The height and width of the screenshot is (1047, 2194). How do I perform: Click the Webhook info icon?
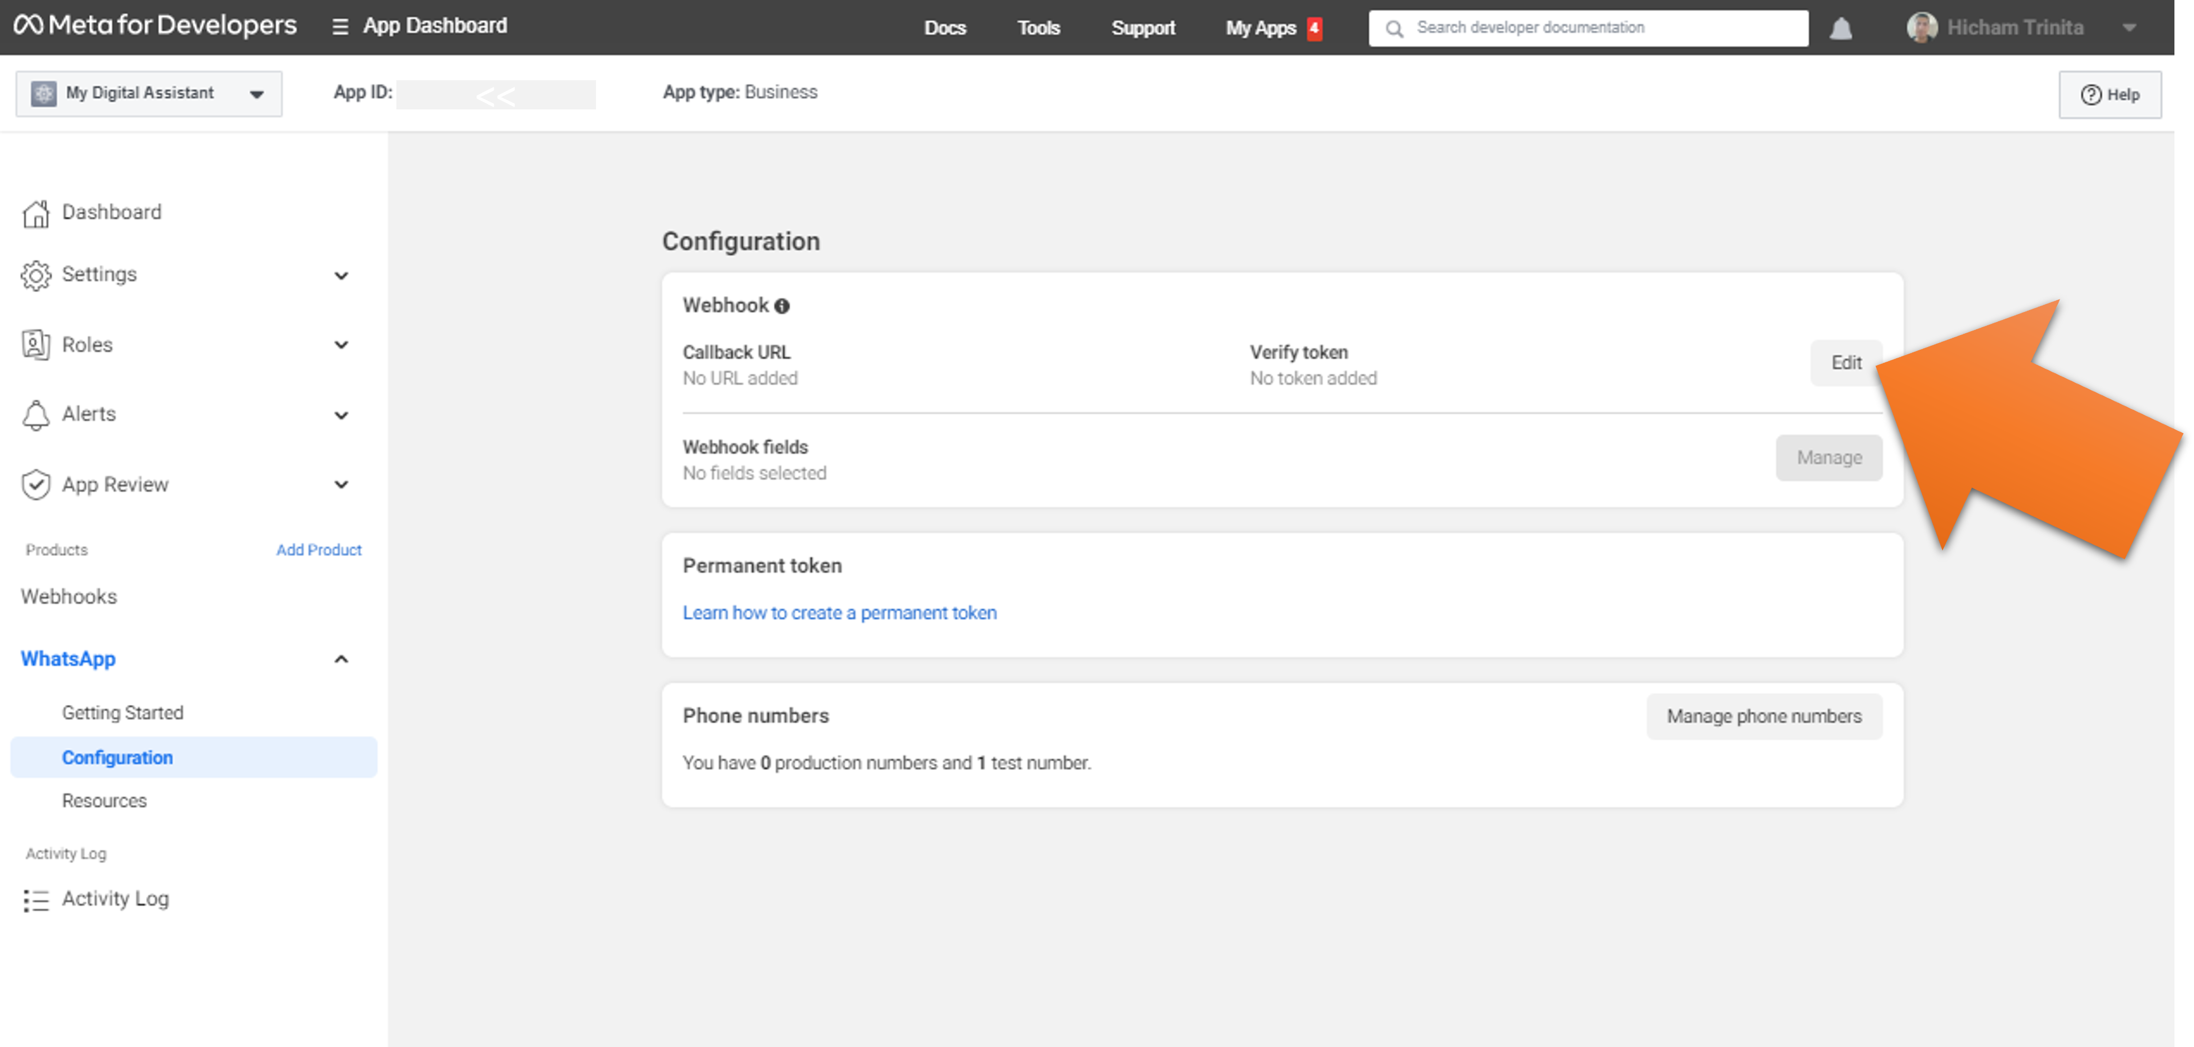[782, 306]
